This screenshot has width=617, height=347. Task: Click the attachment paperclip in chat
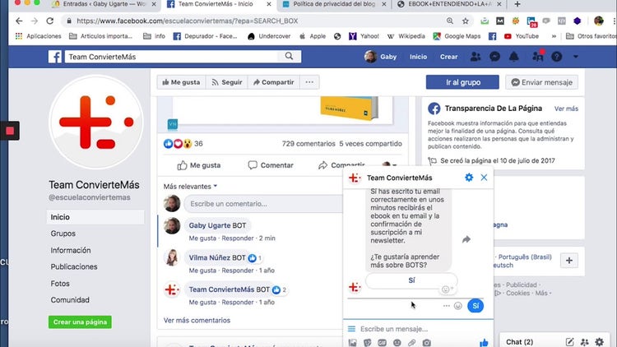click(411, 343)
